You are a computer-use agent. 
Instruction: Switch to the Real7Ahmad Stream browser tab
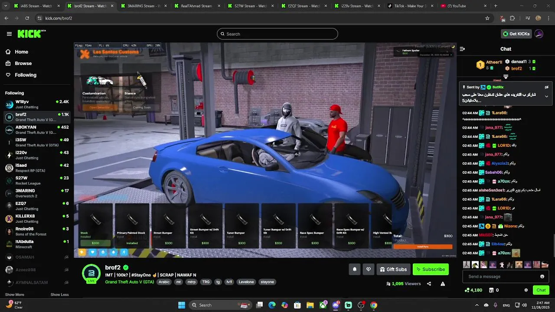pos(196,6)
